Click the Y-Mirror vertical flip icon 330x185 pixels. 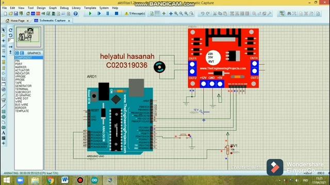point(10,52)
